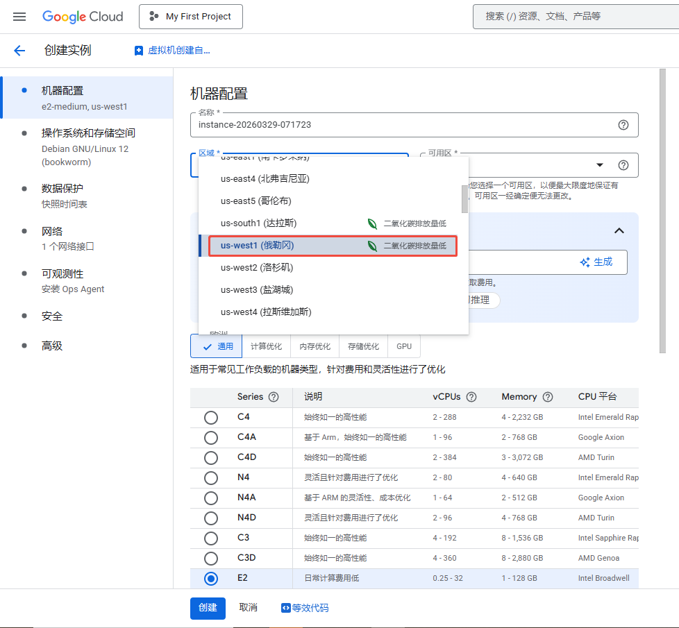Click the Google Cloud logo

[83, 17]
